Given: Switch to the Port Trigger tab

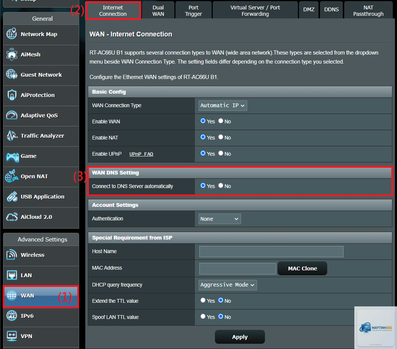Looking at the screenshot, I should (x=193, y=11).
